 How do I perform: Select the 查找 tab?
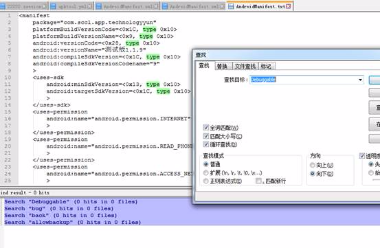point(204,66)
